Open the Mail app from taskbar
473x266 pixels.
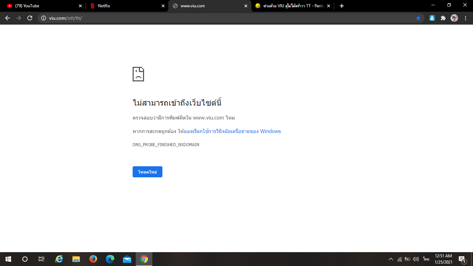127,259
